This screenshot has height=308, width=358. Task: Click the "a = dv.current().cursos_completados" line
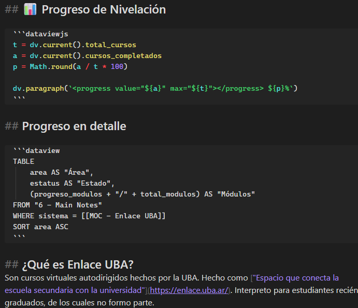tap(87, 55)
